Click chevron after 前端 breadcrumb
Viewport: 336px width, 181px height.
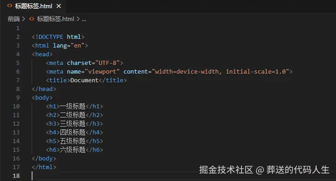coord(23,19)
